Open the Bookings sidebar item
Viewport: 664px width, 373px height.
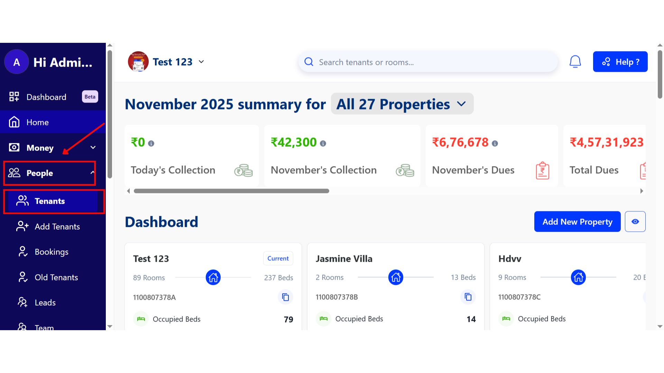[x=52, y=252]
